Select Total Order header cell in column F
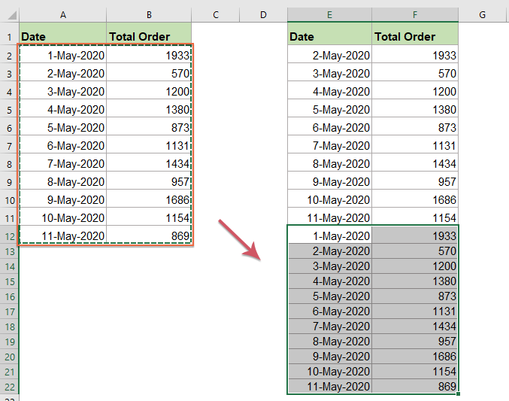Viewport: 509px width, 401px height. [x=415, y=36]
